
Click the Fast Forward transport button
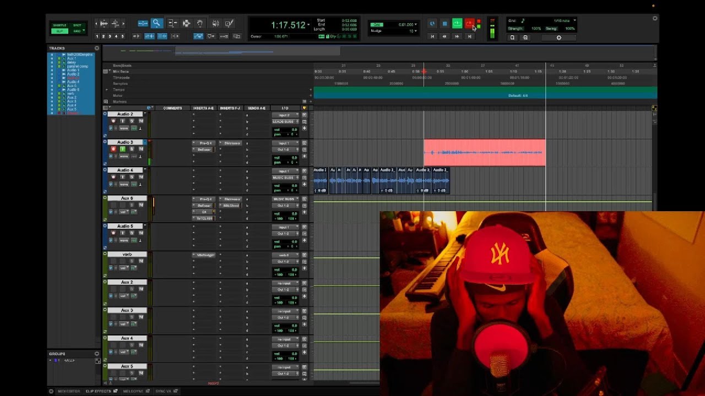tap(457, 36)
